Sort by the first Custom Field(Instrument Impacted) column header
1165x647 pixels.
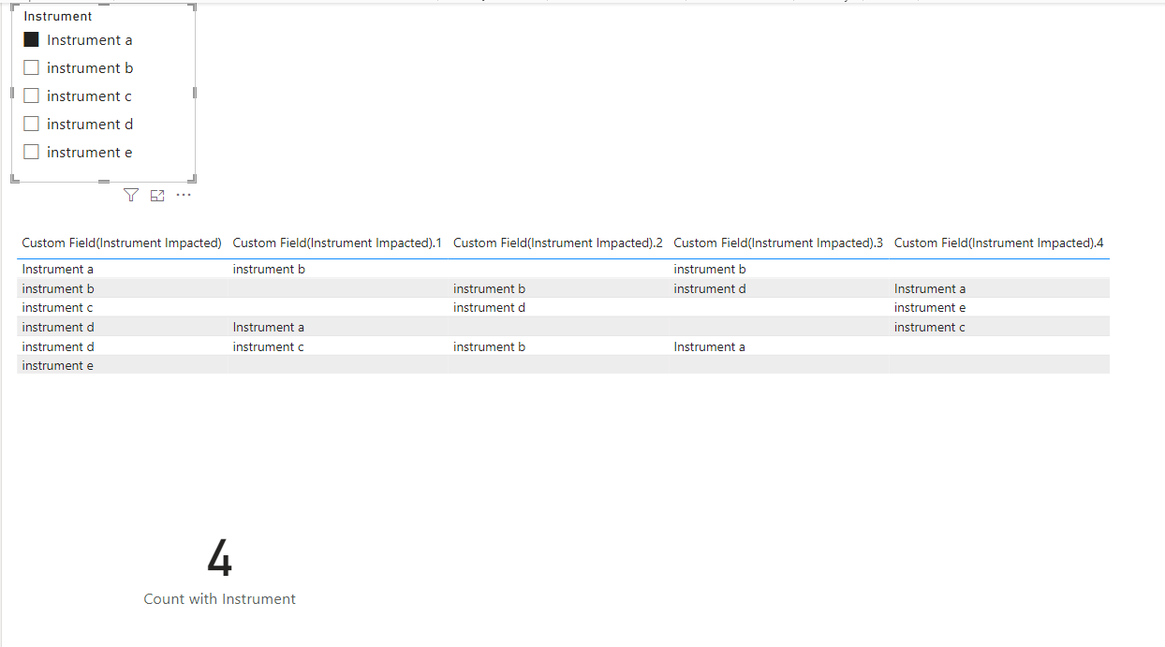pyautogui.click(x=122, y=243)
